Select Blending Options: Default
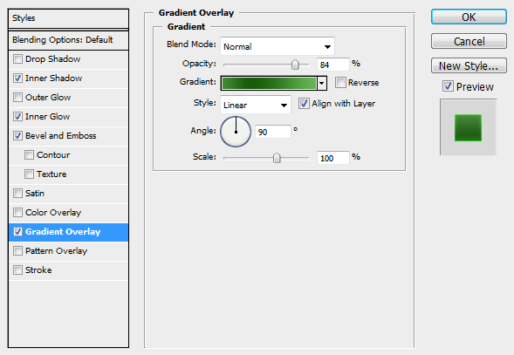Screen dimensions: 514x355 pyautogui.click(x=68, y=40)
